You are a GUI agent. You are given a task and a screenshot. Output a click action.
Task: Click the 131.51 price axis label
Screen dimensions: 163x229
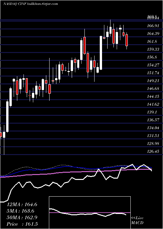[x=153, y=136]
